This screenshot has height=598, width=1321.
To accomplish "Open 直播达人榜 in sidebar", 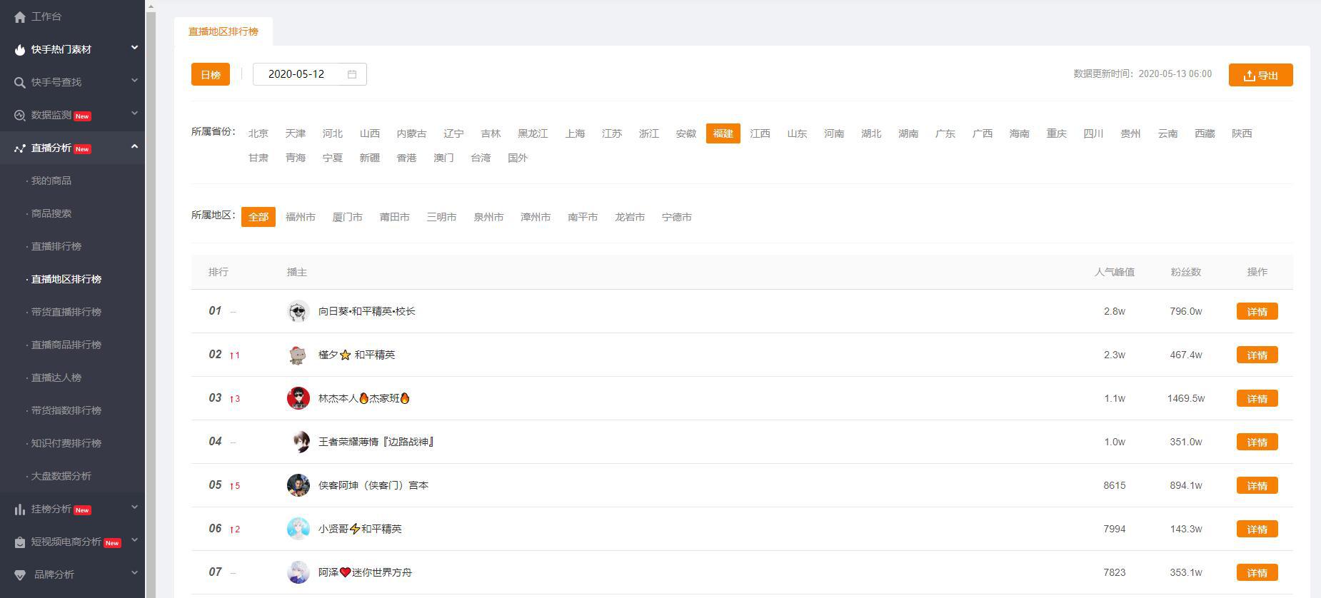I will tap(56, 377).
